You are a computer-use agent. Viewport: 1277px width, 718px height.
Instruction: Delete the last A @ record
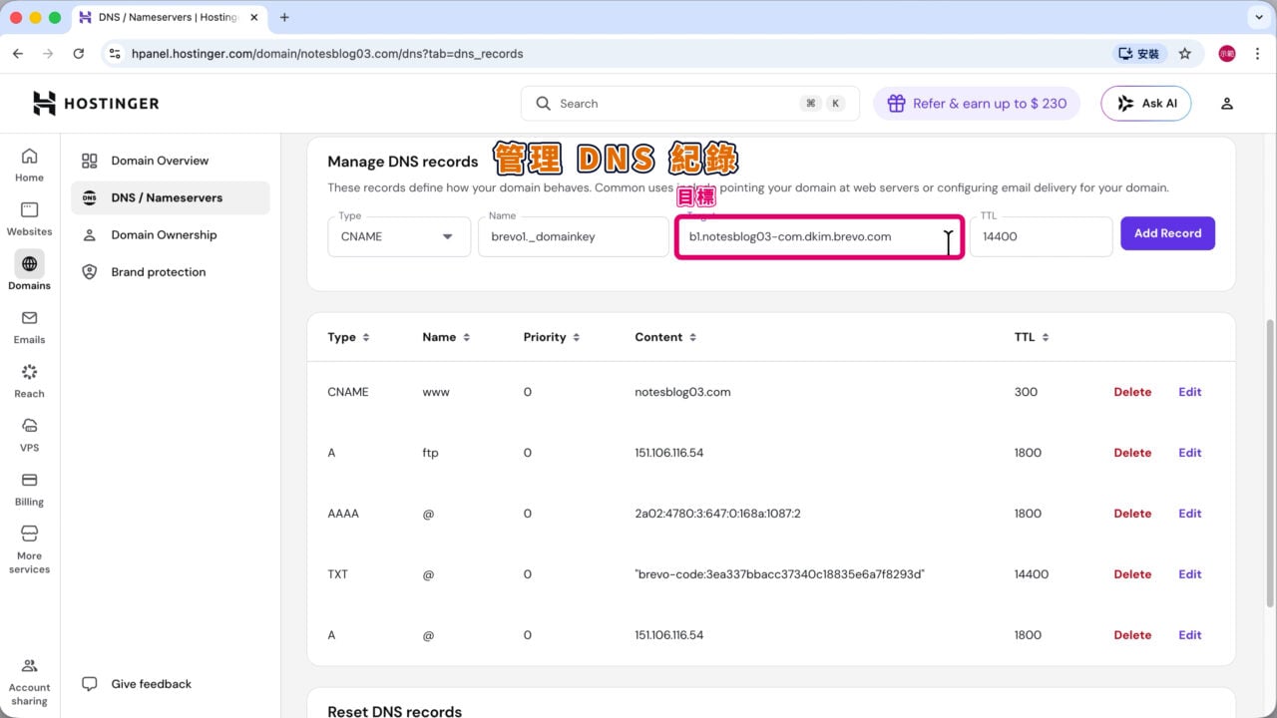pos(1132,635)
